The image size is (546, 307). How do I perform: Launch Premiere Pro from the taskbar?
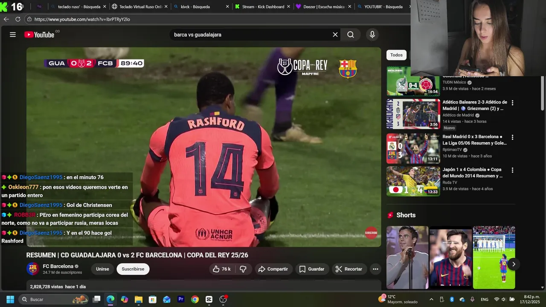coord(181,299)
